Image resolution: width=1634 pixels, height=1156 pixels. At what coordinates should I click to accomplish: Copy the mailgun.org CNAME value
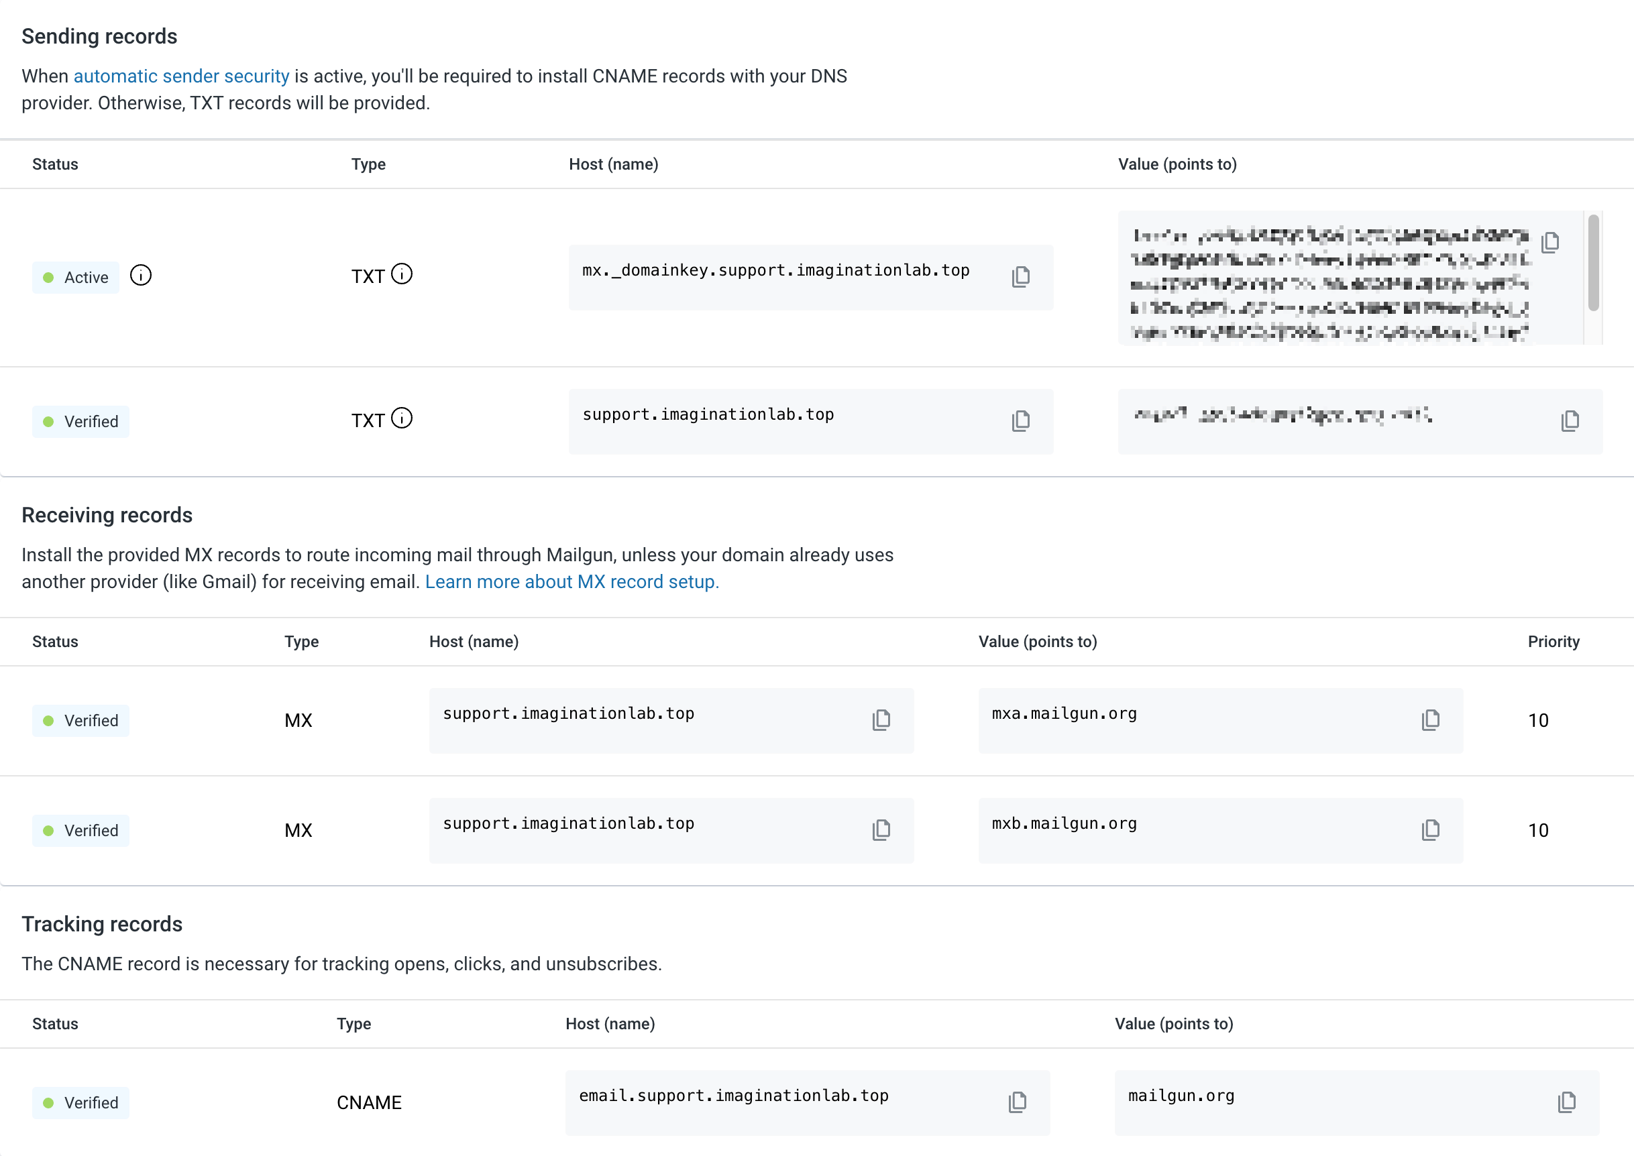1566,1102
